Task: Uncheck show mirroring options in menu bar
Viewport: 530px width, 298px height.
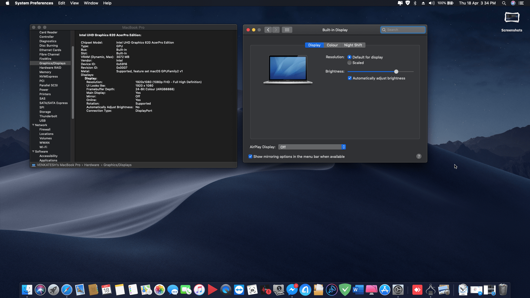Action: click(250, 156)
